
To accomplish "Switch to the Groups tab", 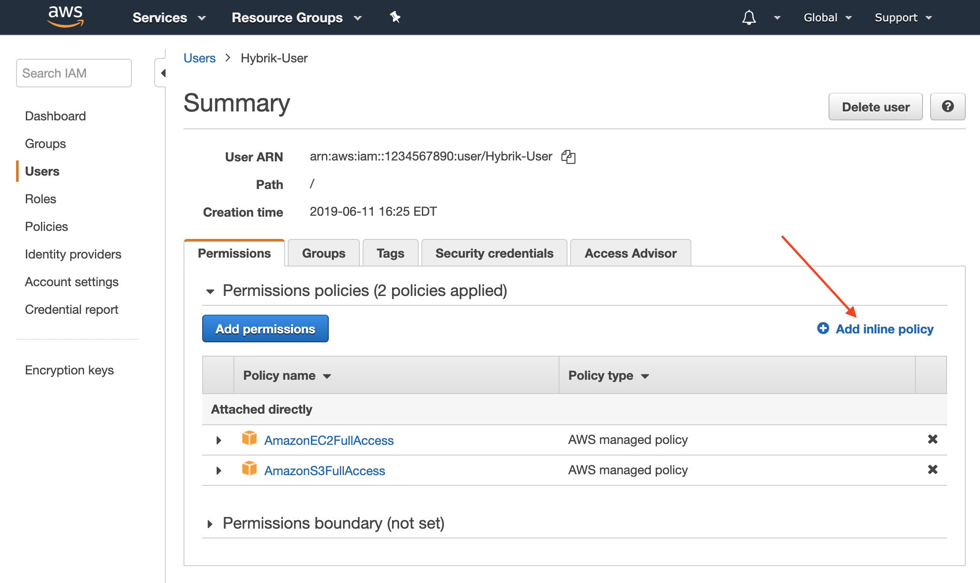I will (x=323, y=253).
